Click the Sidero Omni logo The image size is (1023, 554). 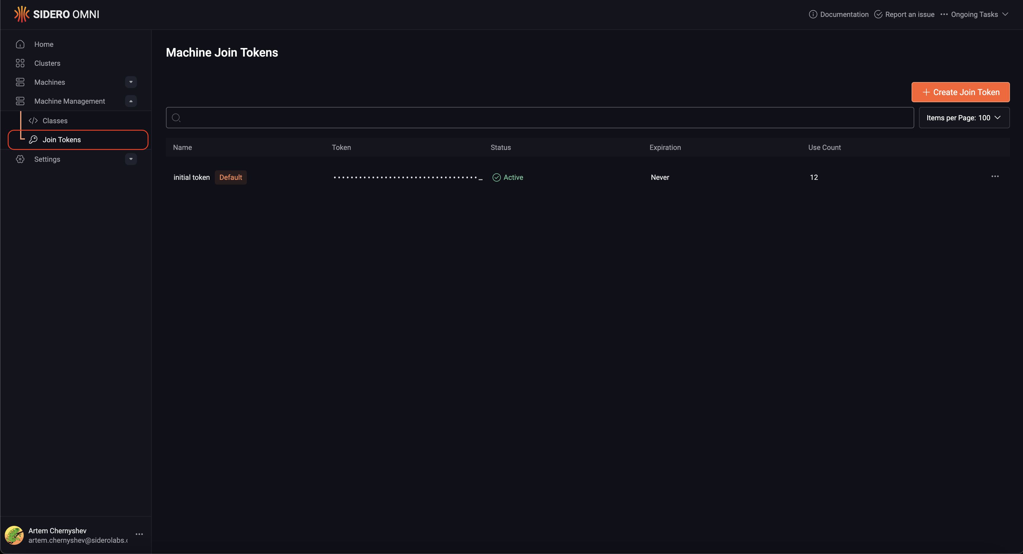[x=57, y=14]
